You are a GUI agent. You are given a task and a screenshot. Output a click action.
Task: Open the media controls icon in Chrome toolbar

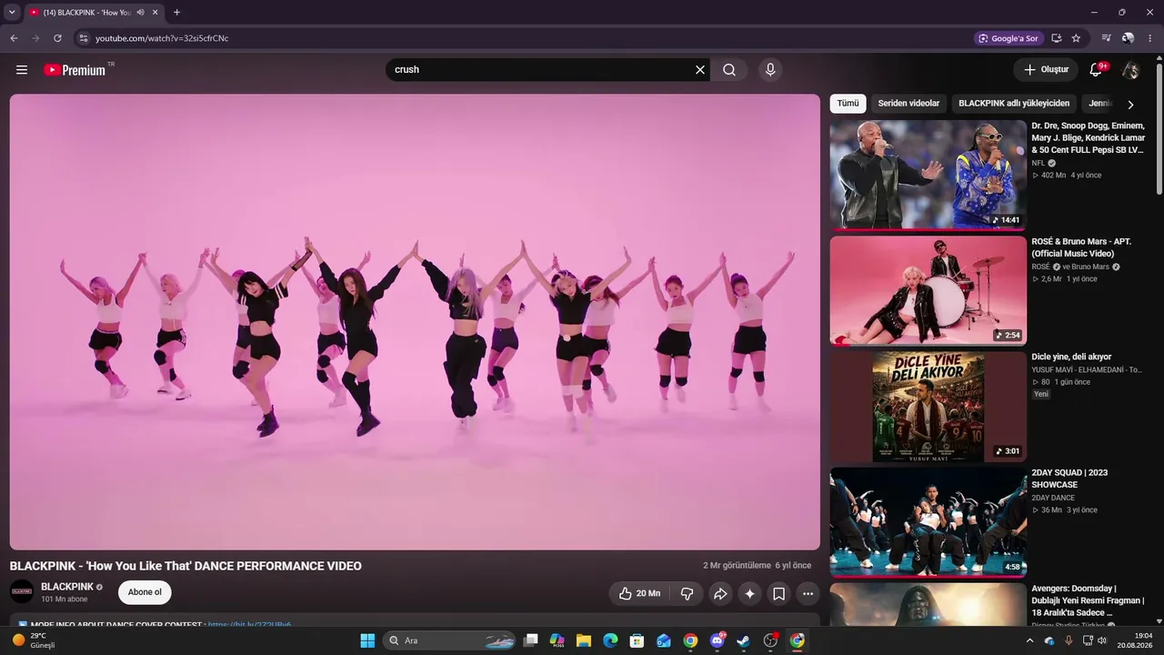[x=1107, y=38]
